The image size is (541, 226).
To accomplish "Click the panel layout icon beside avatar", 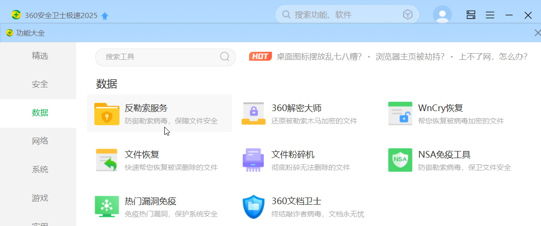I will 471,15.
